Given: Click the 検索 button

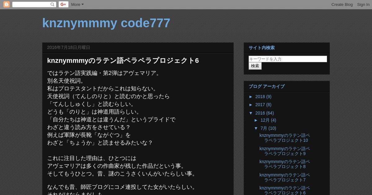Looking at the screenshot, I should 255,66.
